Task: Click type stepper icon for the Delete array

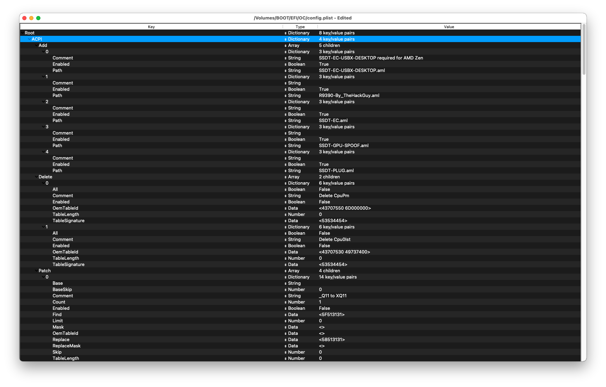Action: [286, 177]
